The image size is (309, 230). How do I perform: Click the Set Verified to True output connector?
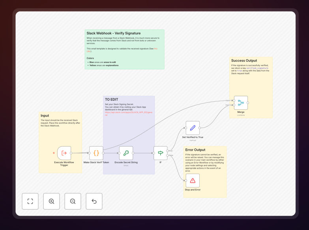coord(200,128)
